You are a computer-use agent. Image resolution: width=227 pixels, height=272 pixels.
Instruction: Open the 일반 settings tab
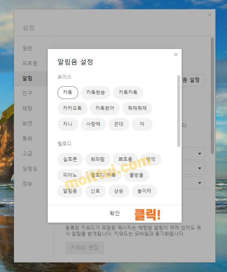tap(27, 48)
